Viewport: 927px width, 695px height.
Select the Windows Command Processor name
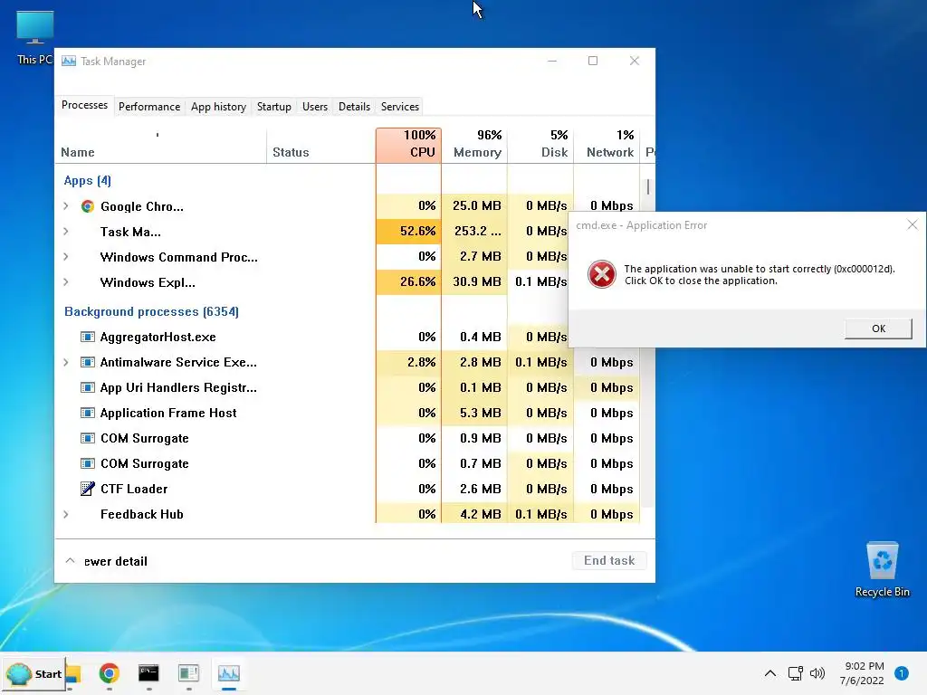pyautogui.click(x=179, y=257)
